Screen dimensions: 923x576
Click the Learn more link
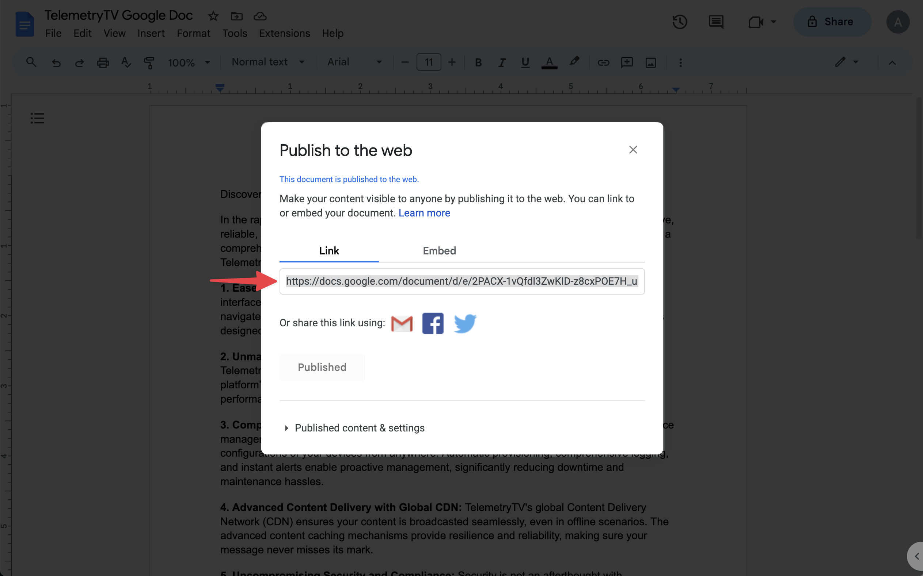[x=424, y=213]
